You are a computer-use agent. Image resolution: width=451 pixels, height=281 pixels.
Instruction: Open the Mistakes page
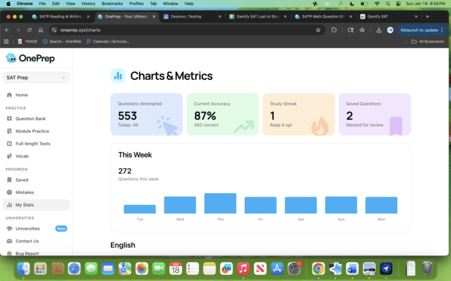click(x=24, y=192)
